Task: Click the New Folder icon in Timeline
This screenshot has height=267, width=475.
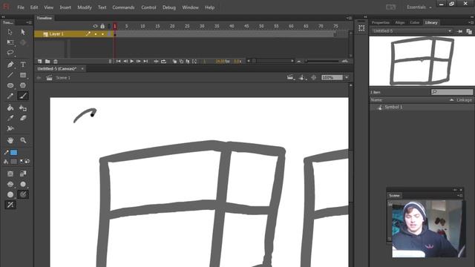Action: (x=47, y=61)
